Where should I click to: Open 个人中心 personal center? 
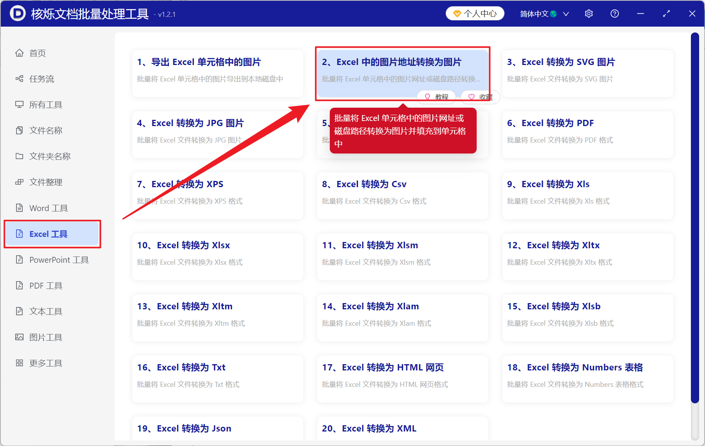point(475,13)
